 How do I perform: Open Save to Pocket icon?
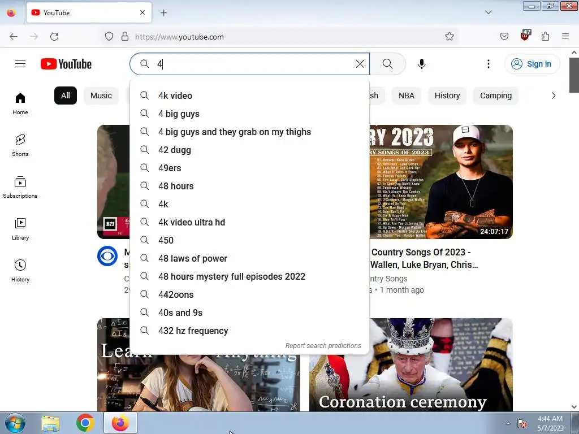[x=504, y=37]
